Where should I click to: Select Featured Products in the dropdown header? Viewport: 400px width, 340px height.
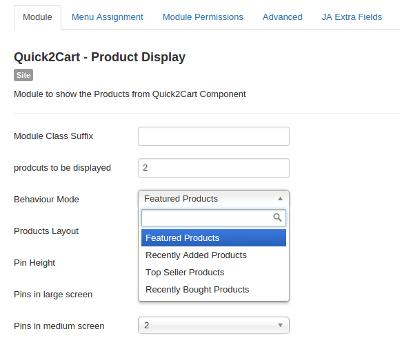[181, 199]
